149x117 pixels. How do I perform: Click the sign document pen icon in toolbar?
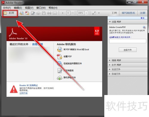point(33,13)
